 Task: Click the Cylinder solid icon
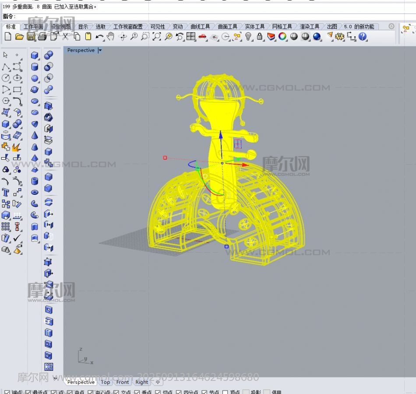[x=35, y=67]
